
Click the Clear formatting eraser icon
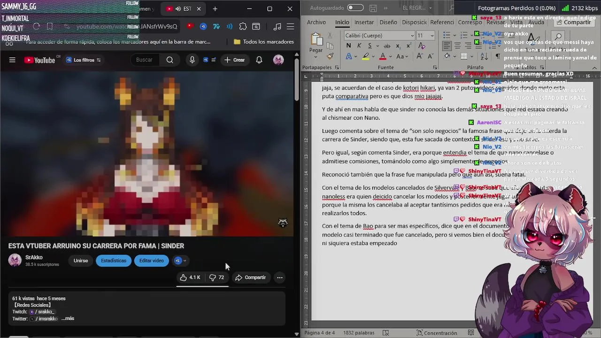click(422, 46)
